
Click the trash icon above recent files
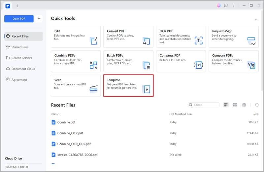(244, 105)
